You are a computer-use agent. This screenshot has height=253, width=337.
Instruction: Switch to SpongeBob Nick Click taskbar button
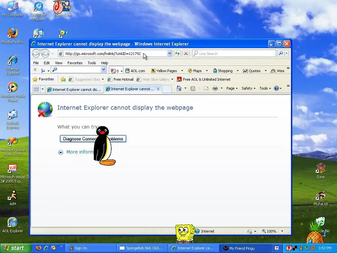click(142, 248)
